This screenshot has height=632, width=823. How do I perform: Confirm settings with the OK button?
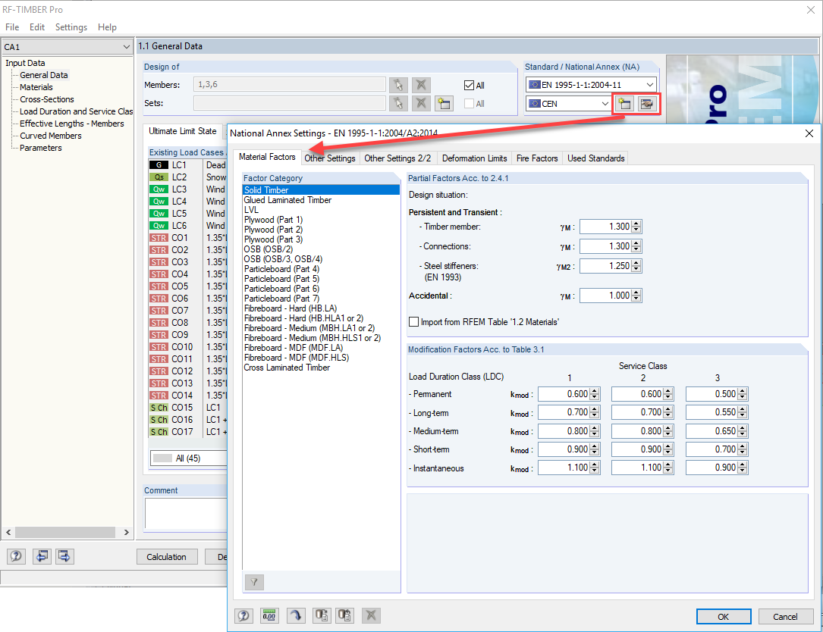(x=723, y=616)
